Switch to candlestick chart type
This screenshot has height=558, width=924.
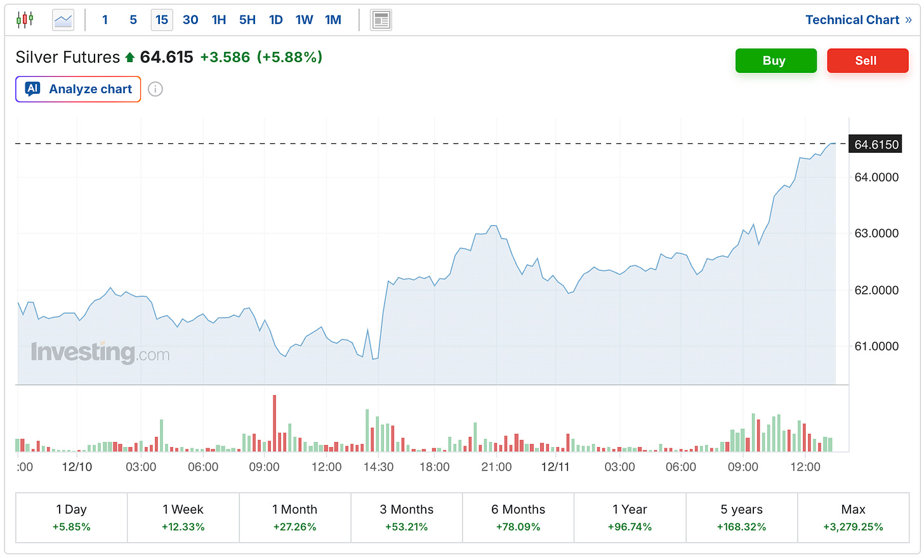point(25,20)
